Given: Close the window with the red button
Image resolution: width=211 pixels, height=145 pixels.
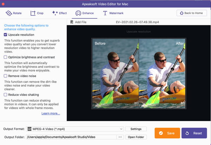Looking at the screenshot, I should (3, 4).
